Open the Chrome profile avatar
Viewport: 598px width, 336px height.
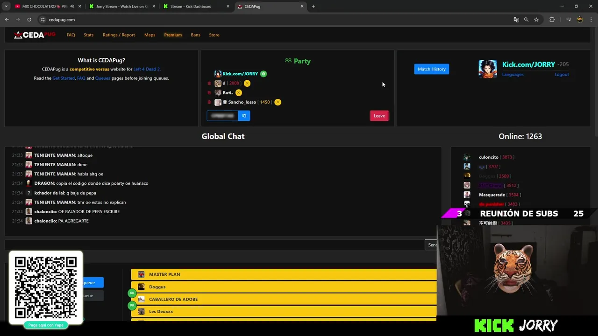[x=580, y=20]
